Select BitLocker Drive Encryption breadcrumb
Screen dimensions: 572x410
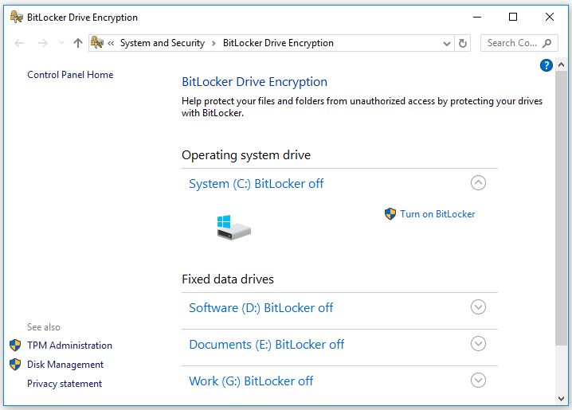tap(278, 43)
